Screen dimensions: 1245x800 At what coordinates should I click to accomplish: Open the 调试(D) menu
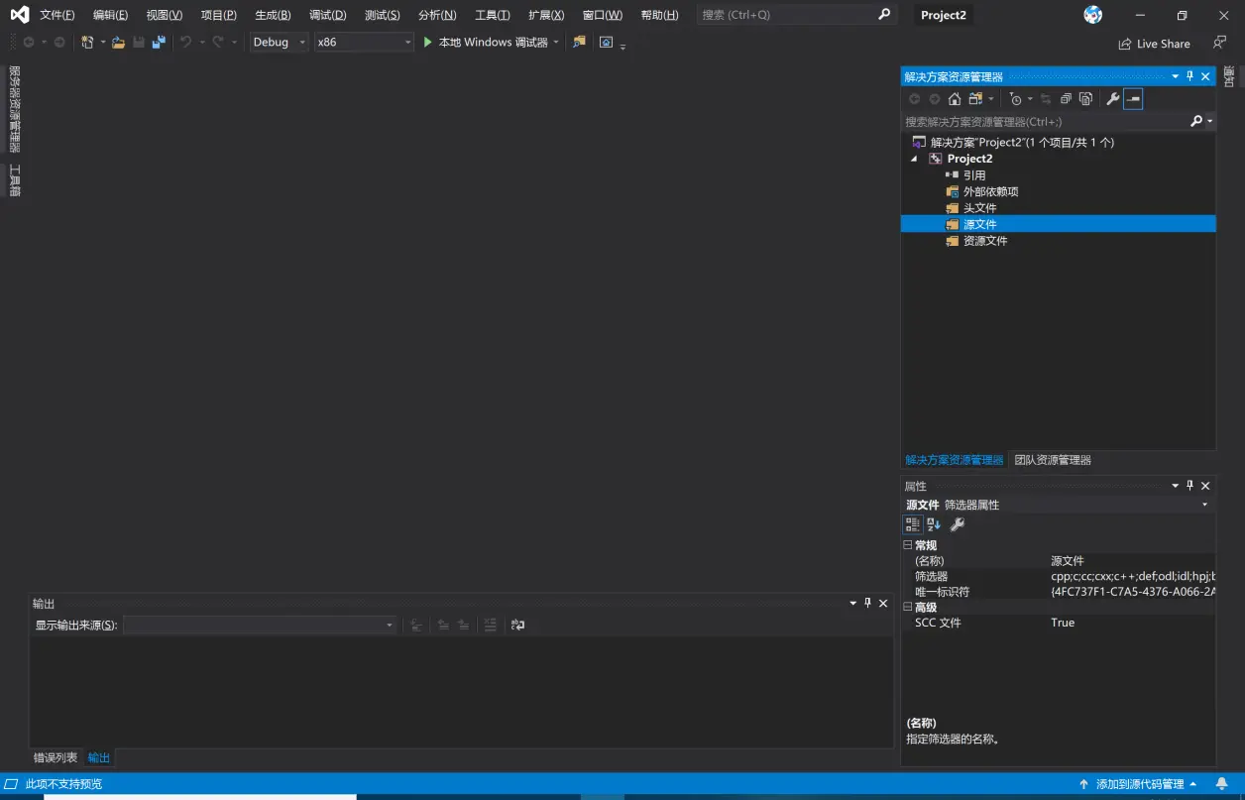pos(328,15)
